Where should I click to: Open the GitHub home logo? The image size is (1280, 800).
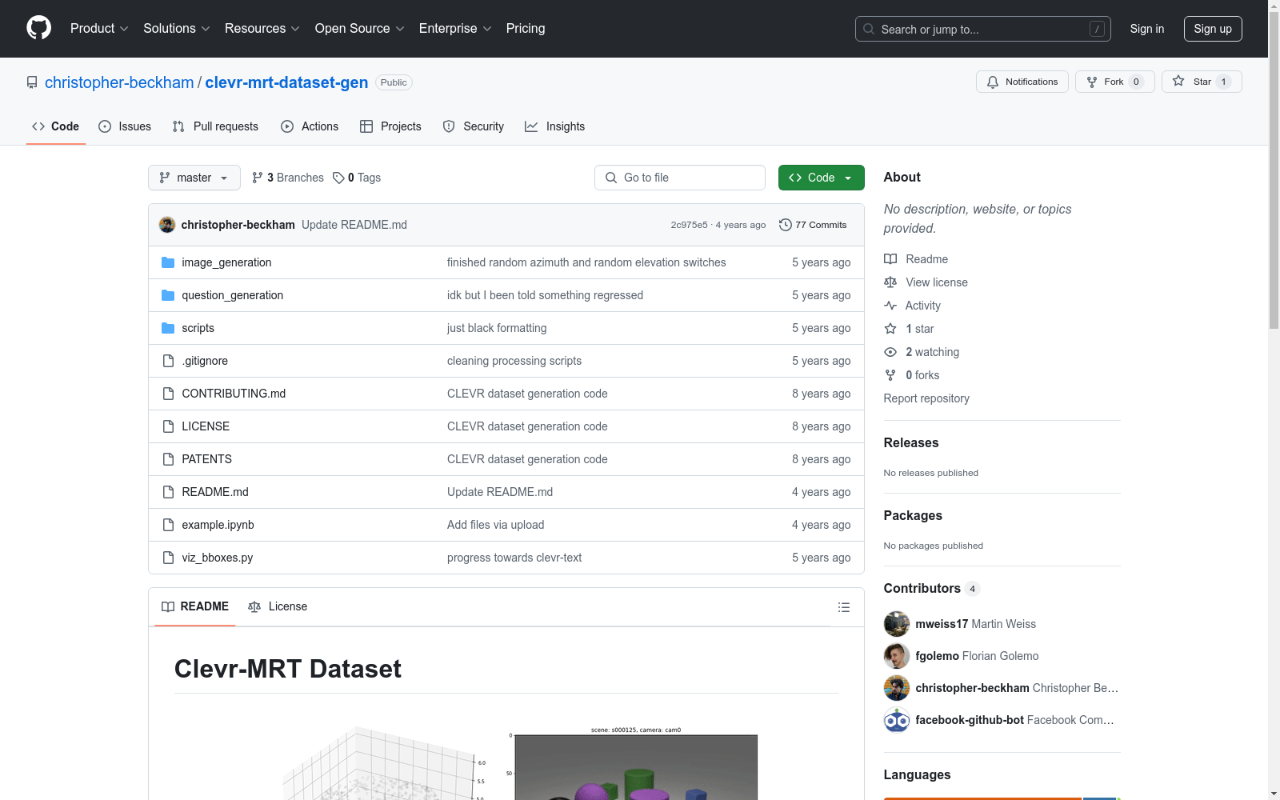[x=38, y=28]
